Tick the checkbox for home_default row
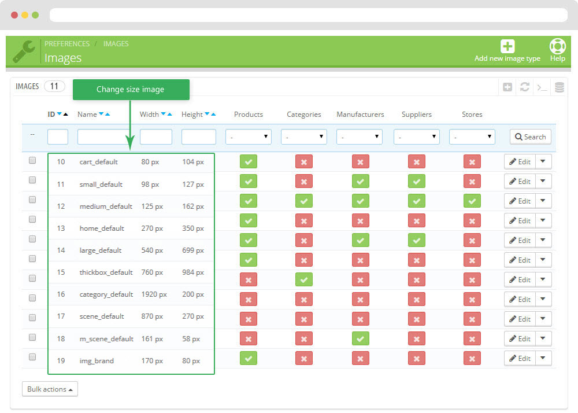 pyautogui.click(x=32, y=219)
